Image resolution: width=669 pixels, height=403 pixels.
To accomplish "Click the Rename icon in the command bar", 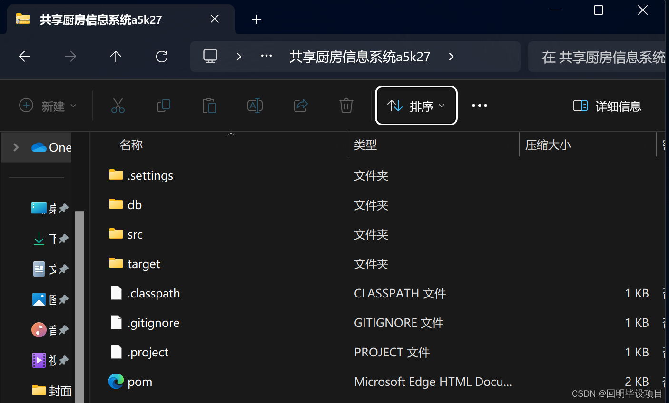I will click(x=255, y=106).
